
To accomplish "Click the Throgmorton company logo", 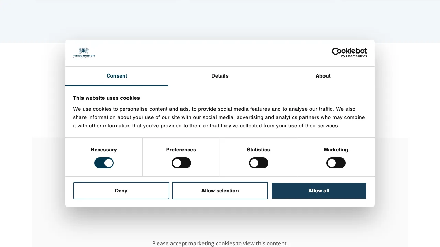I will pos(84,52).
